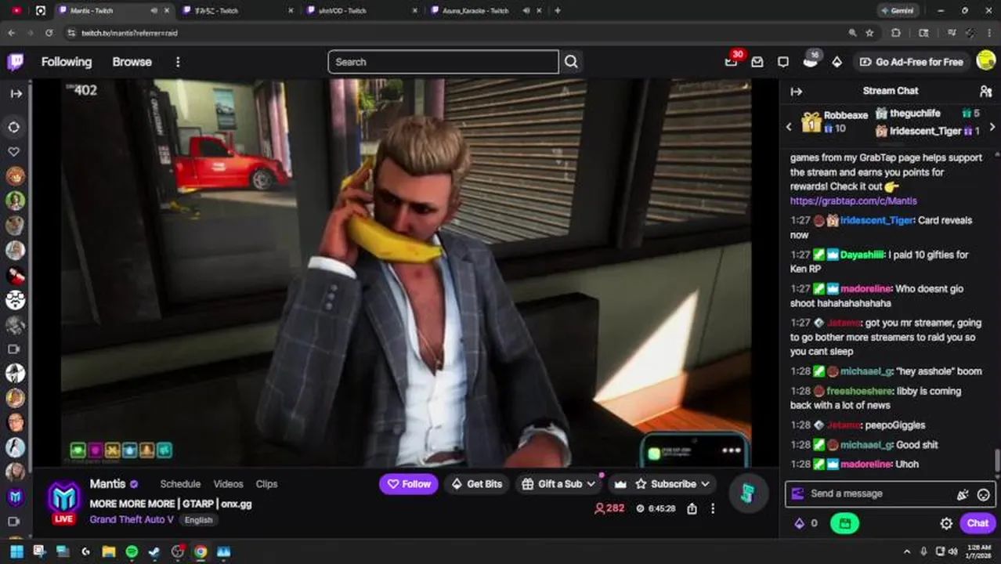The height and width of the screenshot is (564, 1001).
Task: Open the Mantis logo channel in the sidebar
Action: coord(15,497)
